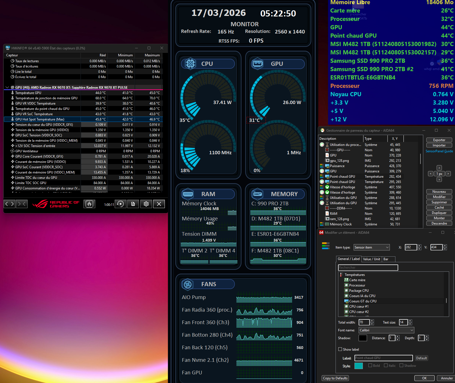
Task: Open the Font name dropdown
Action: click(x=386, y=330)
